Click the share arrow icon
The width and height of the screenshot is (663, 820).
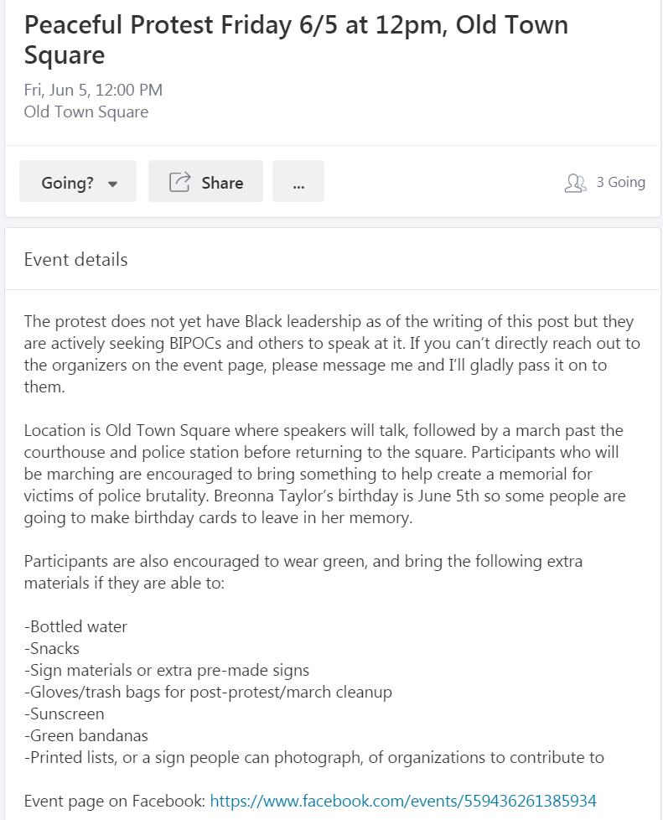[x=179, y=182]
